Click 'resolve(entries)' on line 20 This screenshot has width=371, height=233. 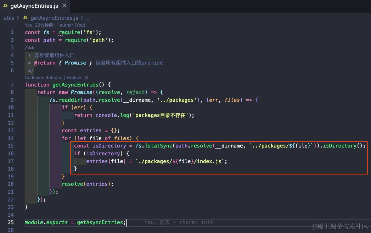(86, 184)
